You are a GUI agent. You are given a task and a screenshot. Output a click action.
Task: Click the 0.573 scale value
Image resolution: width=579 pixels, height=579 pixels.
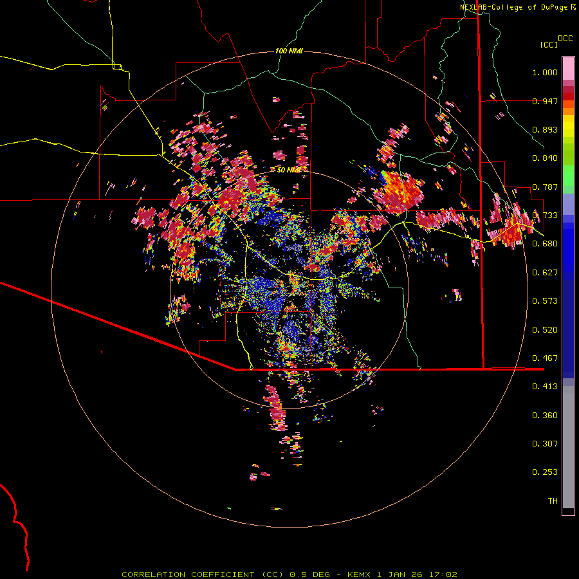(x=545, y=301)
